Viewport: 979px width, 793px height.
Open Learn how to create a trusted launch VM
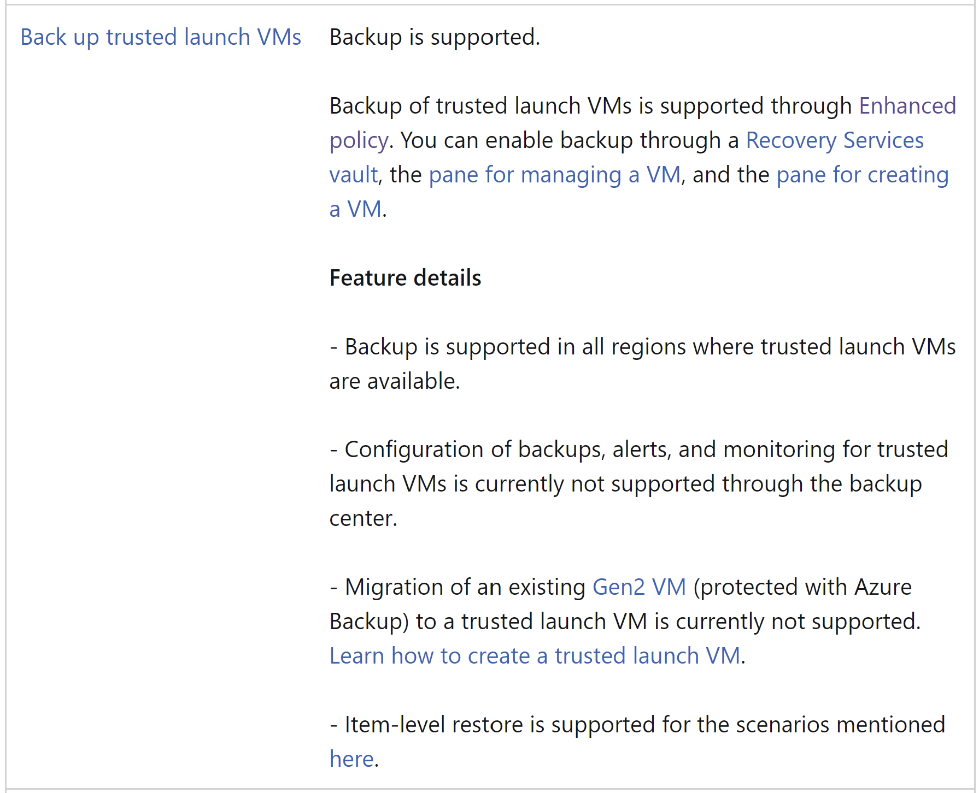coord(535,656)
